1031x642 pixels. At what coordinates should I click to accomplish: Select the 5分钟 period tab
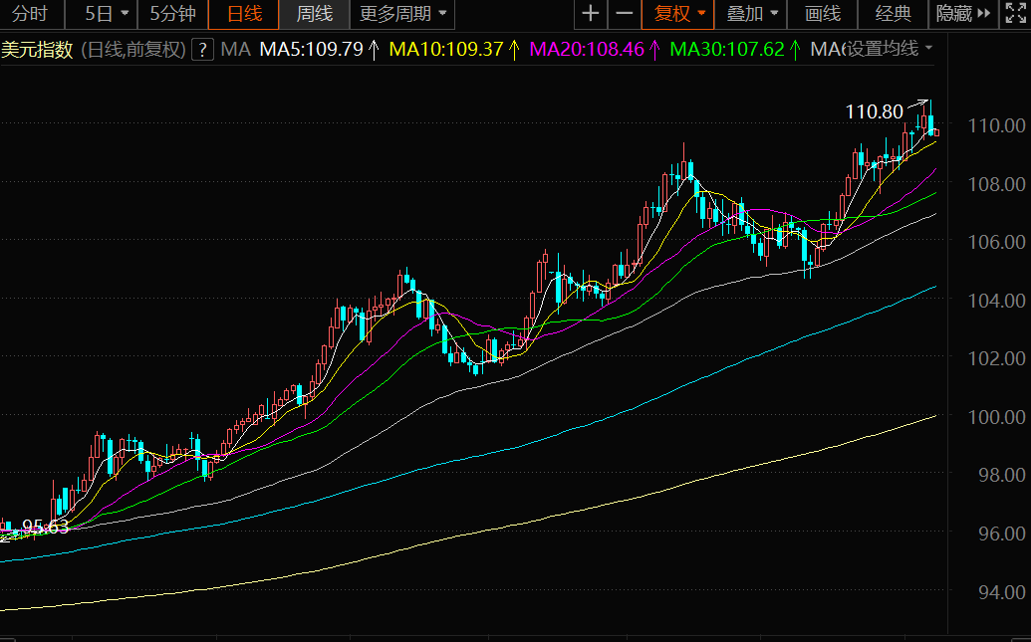coord(172,14)
